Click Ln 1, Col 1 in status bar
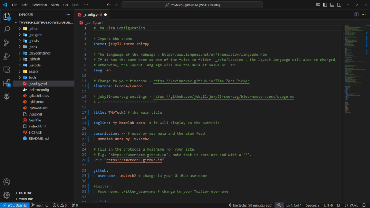 pyautogui.click(x=294, y=205)
